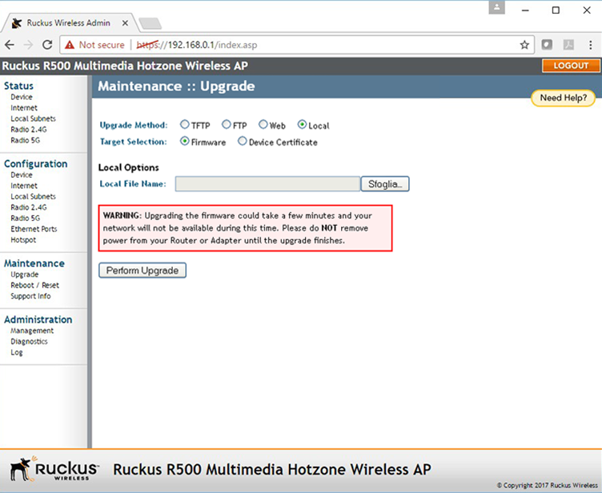
Task: Choose Web upgrade method
Action: point(263,125)
